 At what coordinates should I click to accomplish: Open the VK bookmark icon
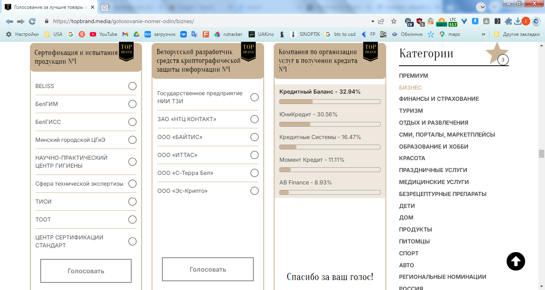(184, 34)
